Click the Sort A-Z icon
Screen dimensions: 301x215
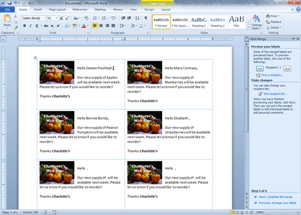(137, 18)
